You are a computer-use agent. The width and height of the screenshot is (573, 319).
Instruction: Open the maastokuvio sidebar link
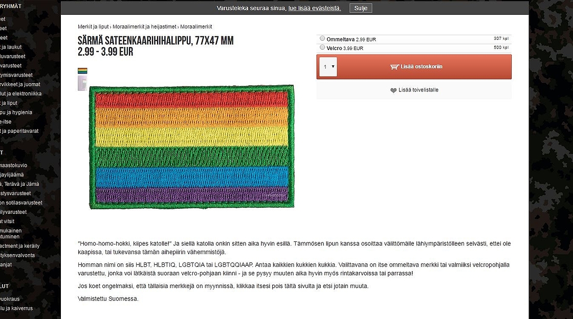click(x=13, y=165)
